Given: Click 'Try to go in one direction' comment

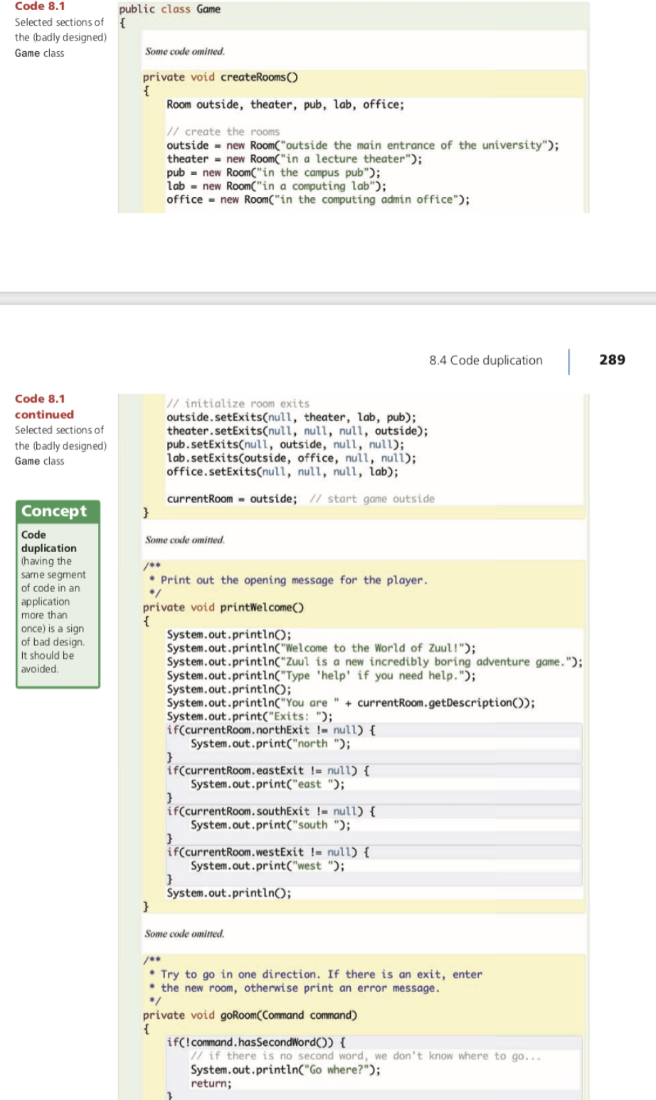Looking at the screenshot, I should click(316, 974).
